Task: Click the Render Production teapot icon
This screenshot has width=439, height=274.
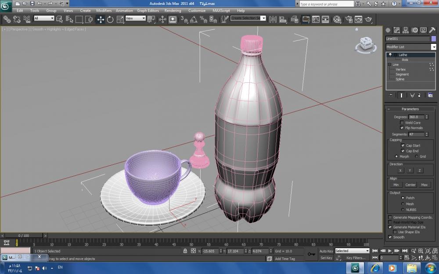Action: (x=369, y=19)
